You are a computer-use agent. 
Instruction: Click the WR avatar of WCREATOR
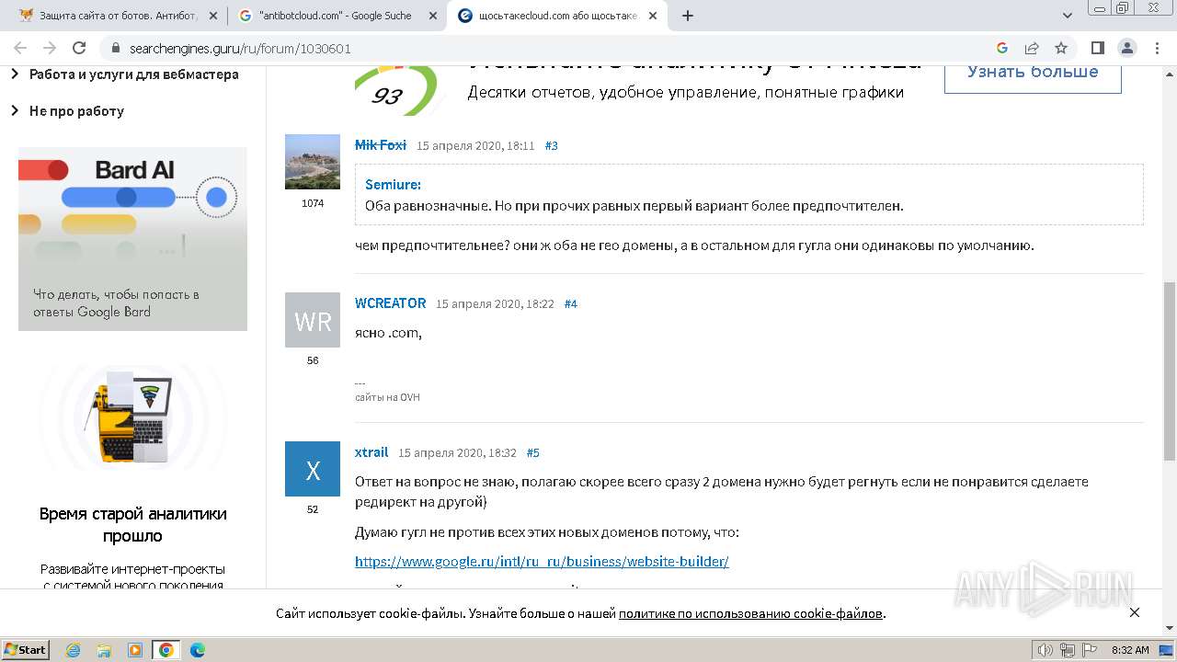pos(313,320)
